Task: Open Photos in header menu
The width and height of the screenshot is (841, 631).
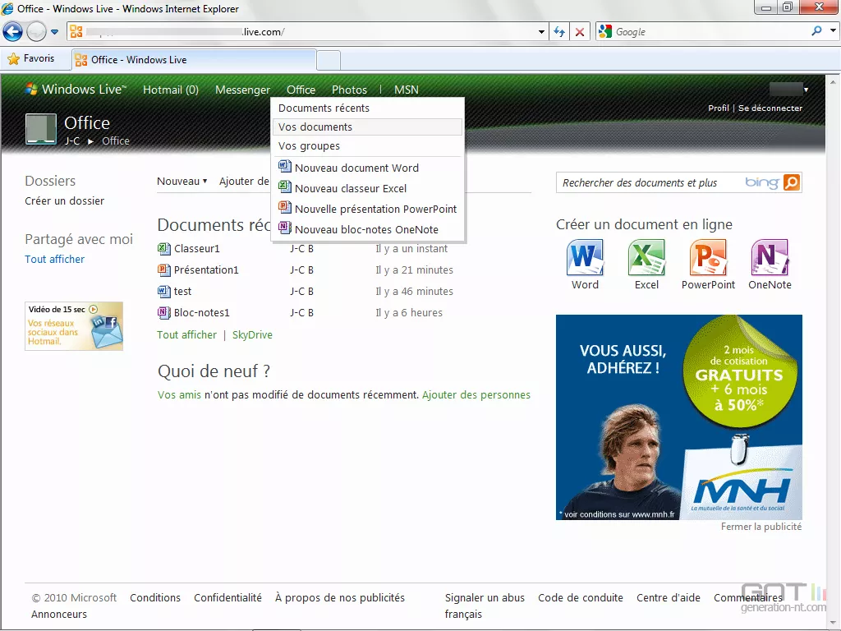Action: click(349, 90)
